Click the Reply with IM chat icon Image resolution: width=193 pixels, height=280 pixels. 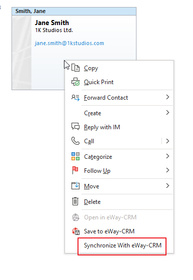click(75, 127)
